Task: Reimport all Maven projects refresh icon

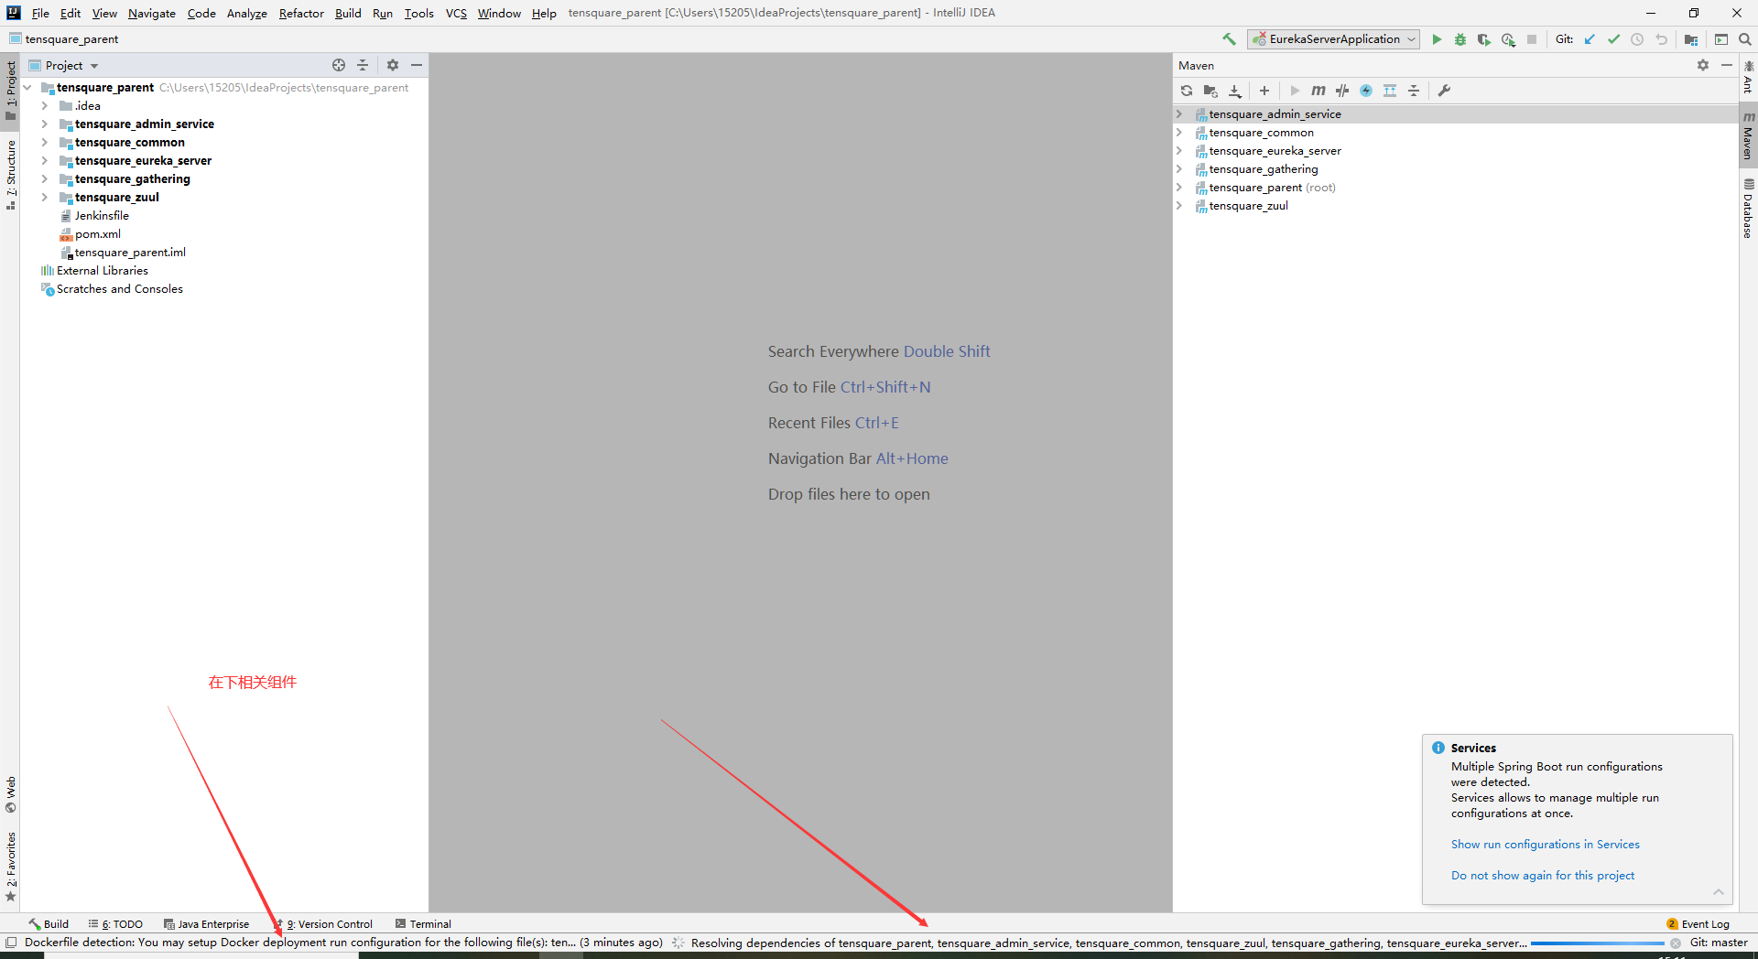Action: pos(1187,91)
